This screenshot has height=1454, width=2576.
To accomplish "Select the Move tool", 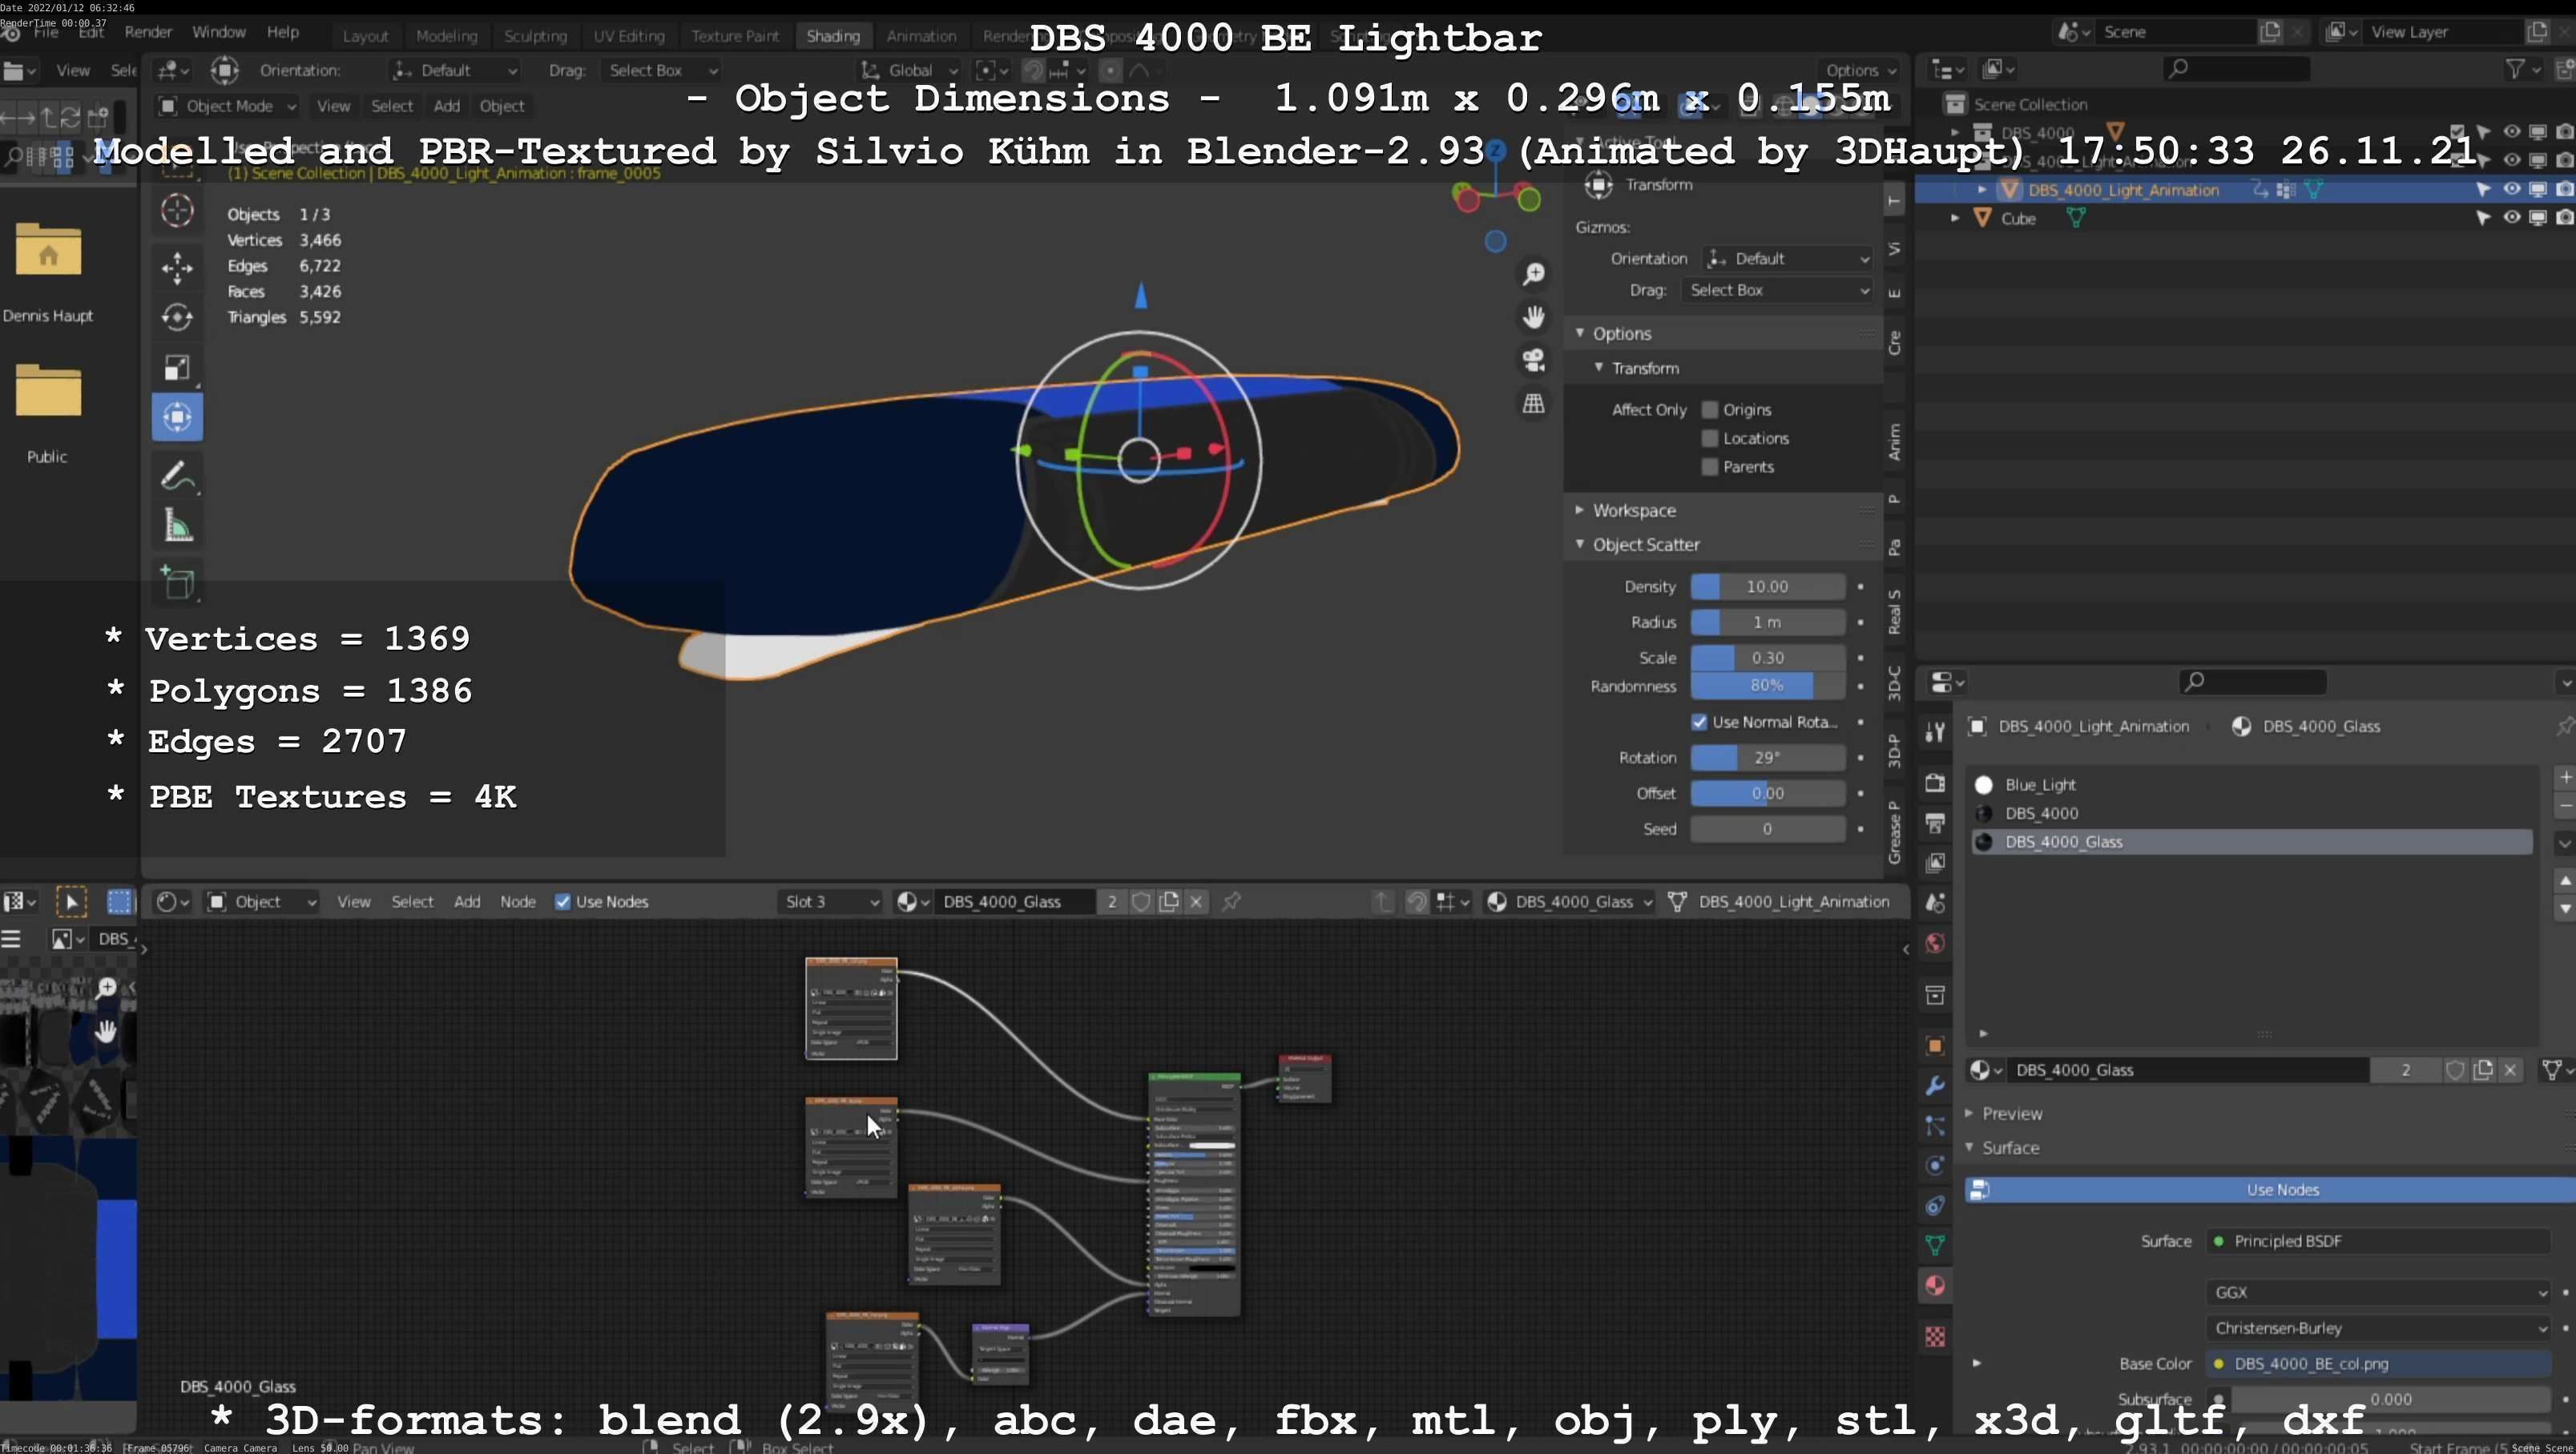I will [x=177, y=267].
